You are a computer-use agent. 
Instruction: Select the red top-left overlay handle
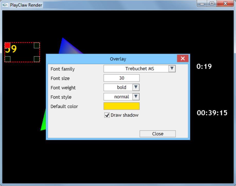tap(7, 45)
